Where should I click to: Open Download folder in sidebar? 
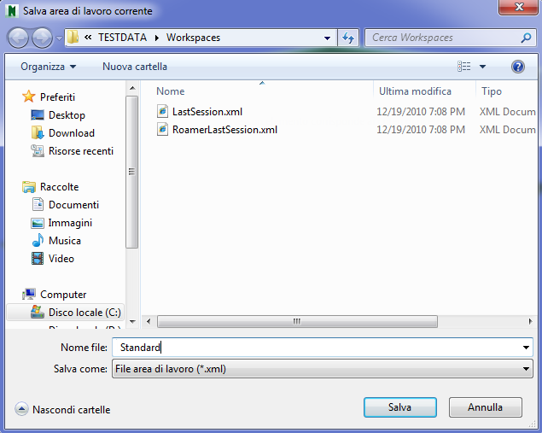pos(72,133)
